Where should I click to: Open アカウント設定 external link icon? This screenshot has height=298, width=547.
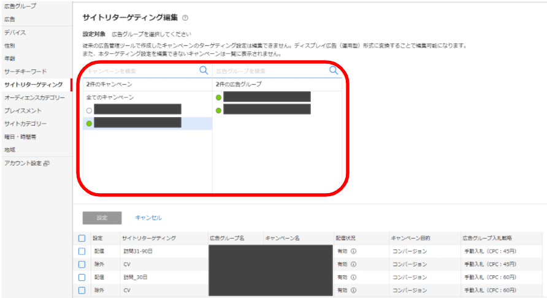coord(46,164)
